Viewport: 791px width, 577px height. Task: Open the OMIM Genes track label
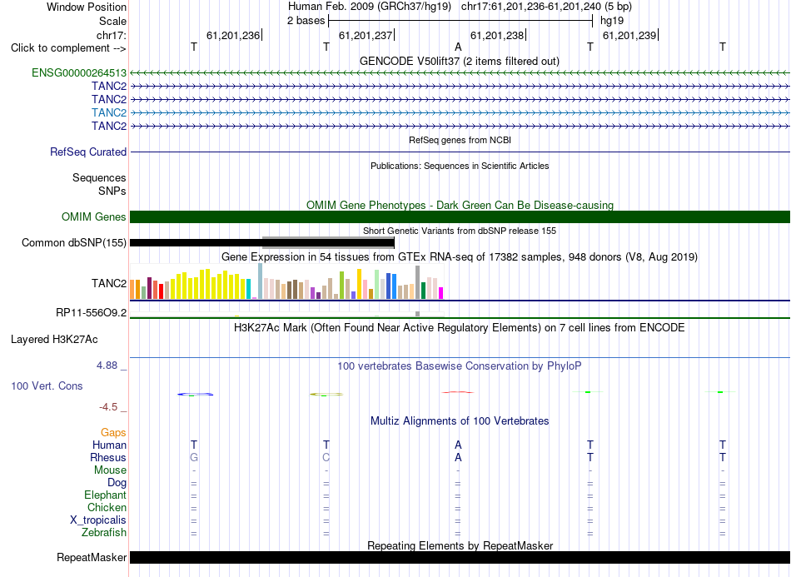pos(94,216)
